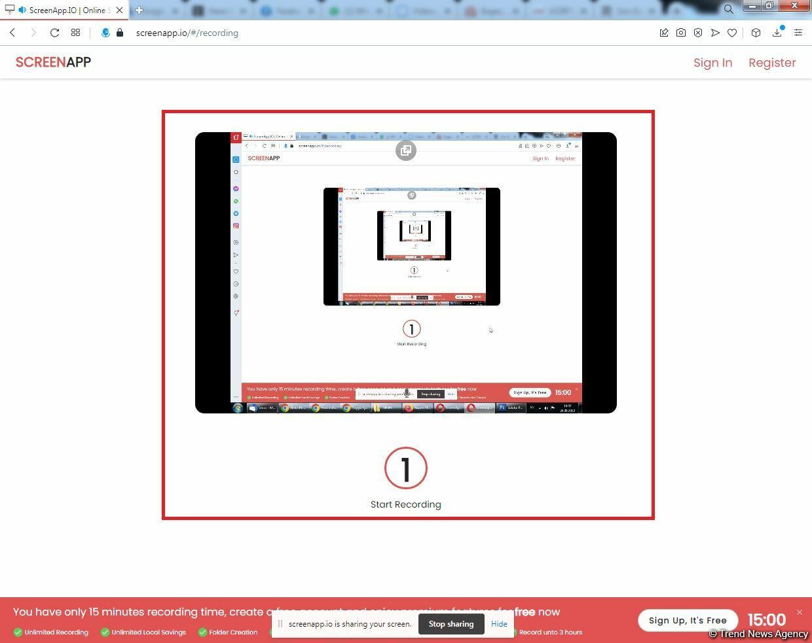Click the picture-in-picture icon on the preview
Screen dimensions: 812x643
click(406, 150)
